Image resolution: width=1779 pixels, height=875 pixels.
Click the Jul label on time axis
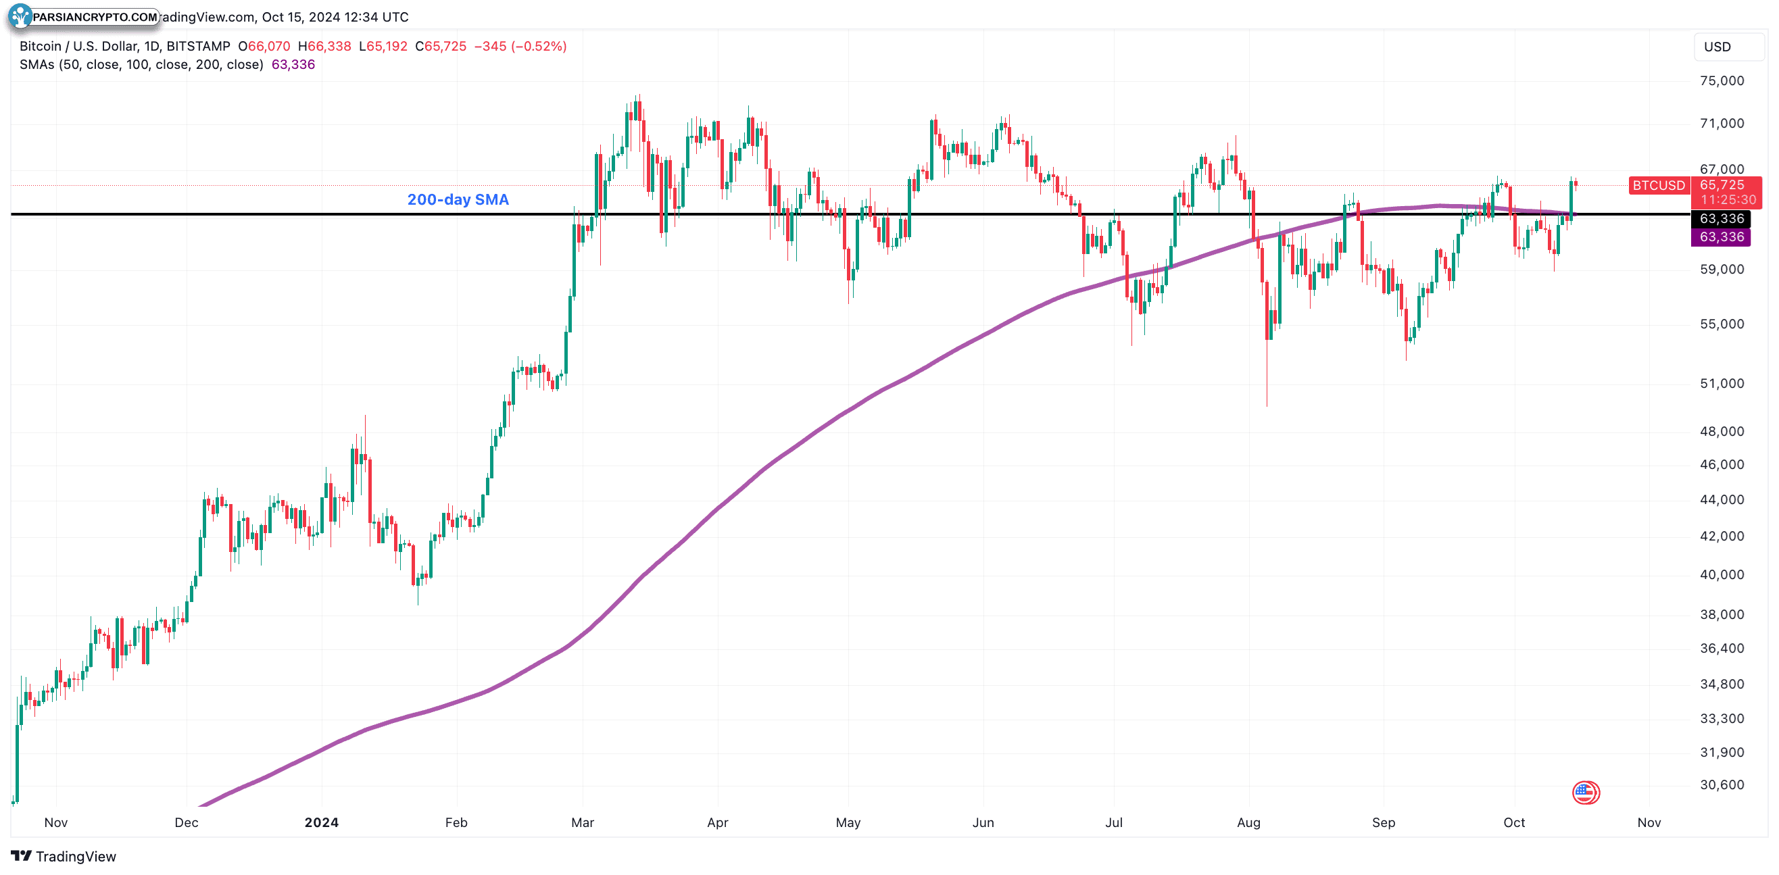[1114, 822]
